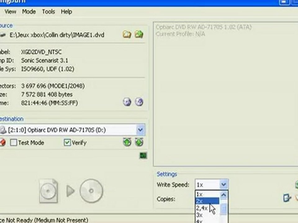Click the icon right of the Copies row
This screenshot has height=223, width=298.
pyautogui.click(x=287, y=198)
